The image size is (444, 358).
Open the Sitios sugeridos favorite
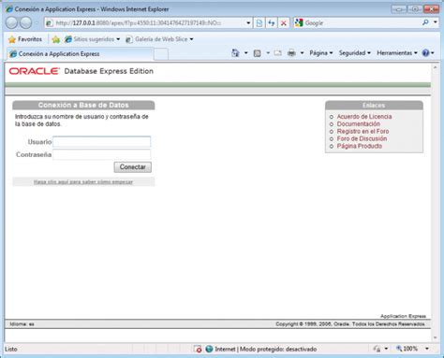point(92,39)
